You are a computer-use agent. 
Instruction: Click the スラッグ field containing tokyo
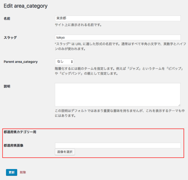point(118,37)
